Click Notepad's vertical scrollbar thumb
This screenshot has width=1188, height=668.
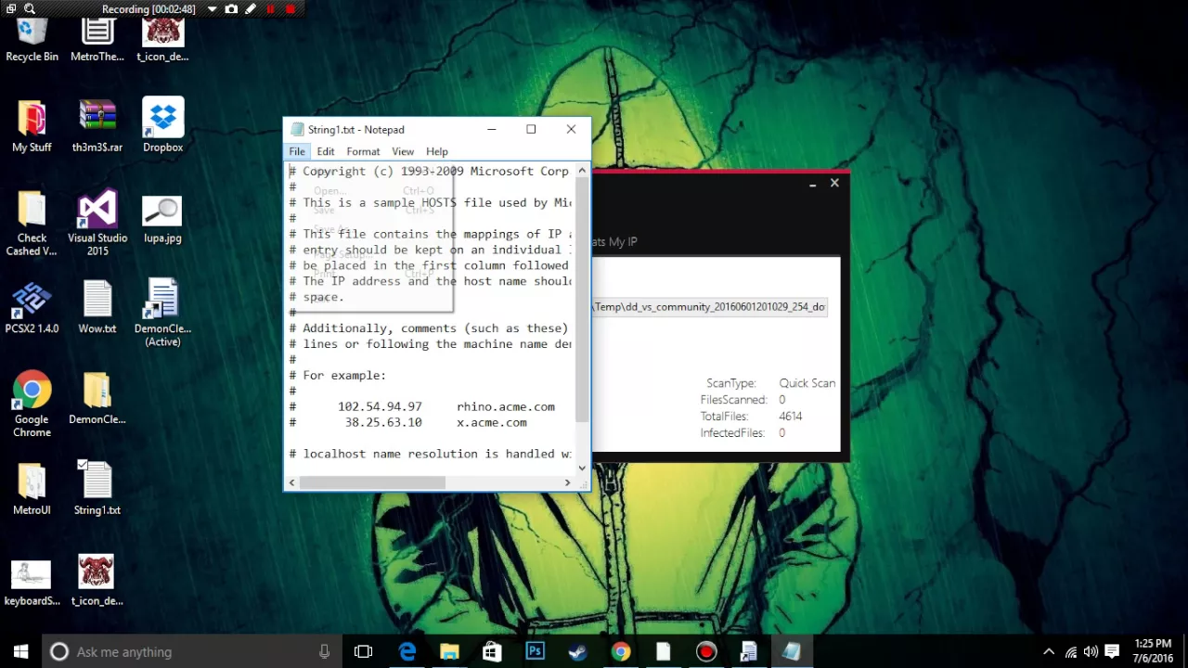(x=582, y=299)
